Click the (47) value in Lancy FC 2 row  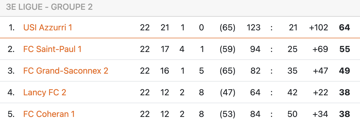227,92
